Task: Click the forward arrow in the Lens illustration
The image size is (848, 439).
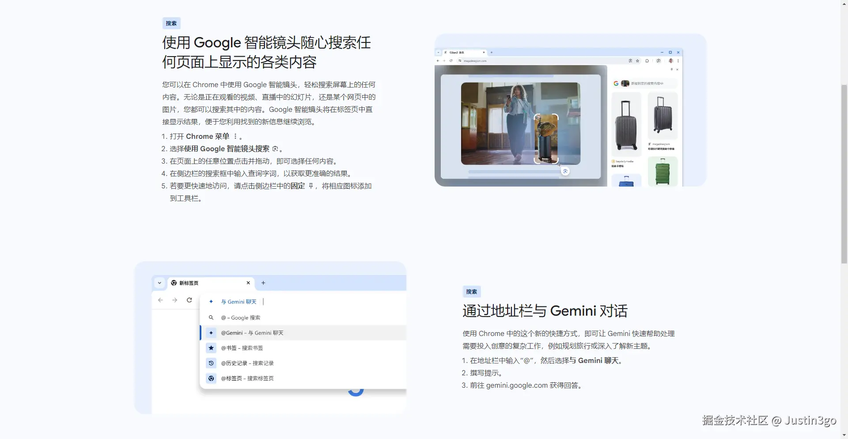Action: click(444, 61)
